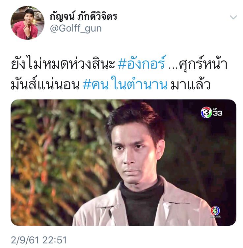The image size is (243, 248).
Task: Click the small Channel 3 อ.ส.ม.ท. logo
Action: [x=216, y=212]
